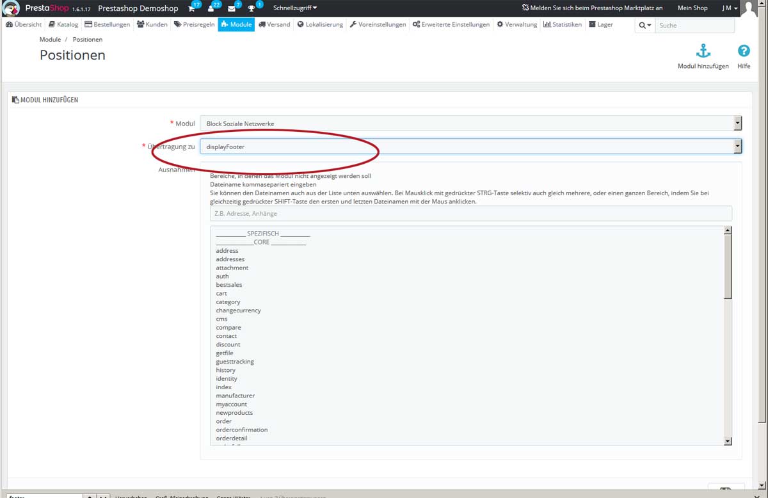The image size is (768, 498).
Task: Select 'contact' in the file list
Action: click(x=227, y=336)
